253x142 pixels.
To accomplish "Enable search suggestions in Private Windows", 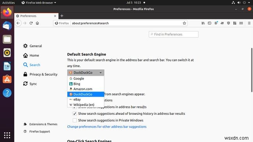I will pyautogui.click(x=75, y=120).
